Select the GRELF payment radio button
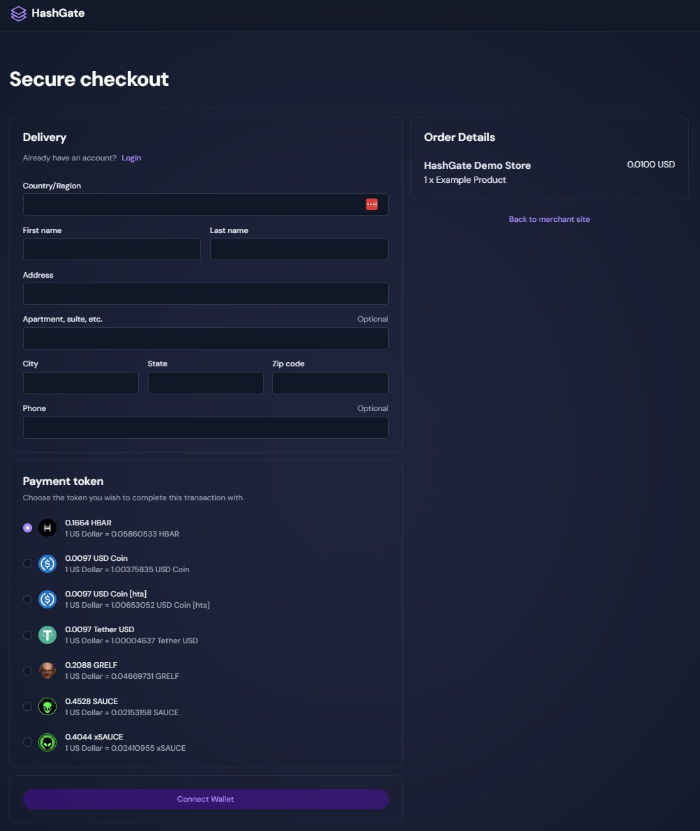This screenshot has height=831, width=700. click(28, 671)
